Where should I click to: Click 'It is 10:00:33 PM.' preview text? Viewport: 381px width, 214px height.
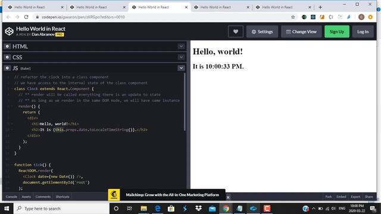coord(218,66)
